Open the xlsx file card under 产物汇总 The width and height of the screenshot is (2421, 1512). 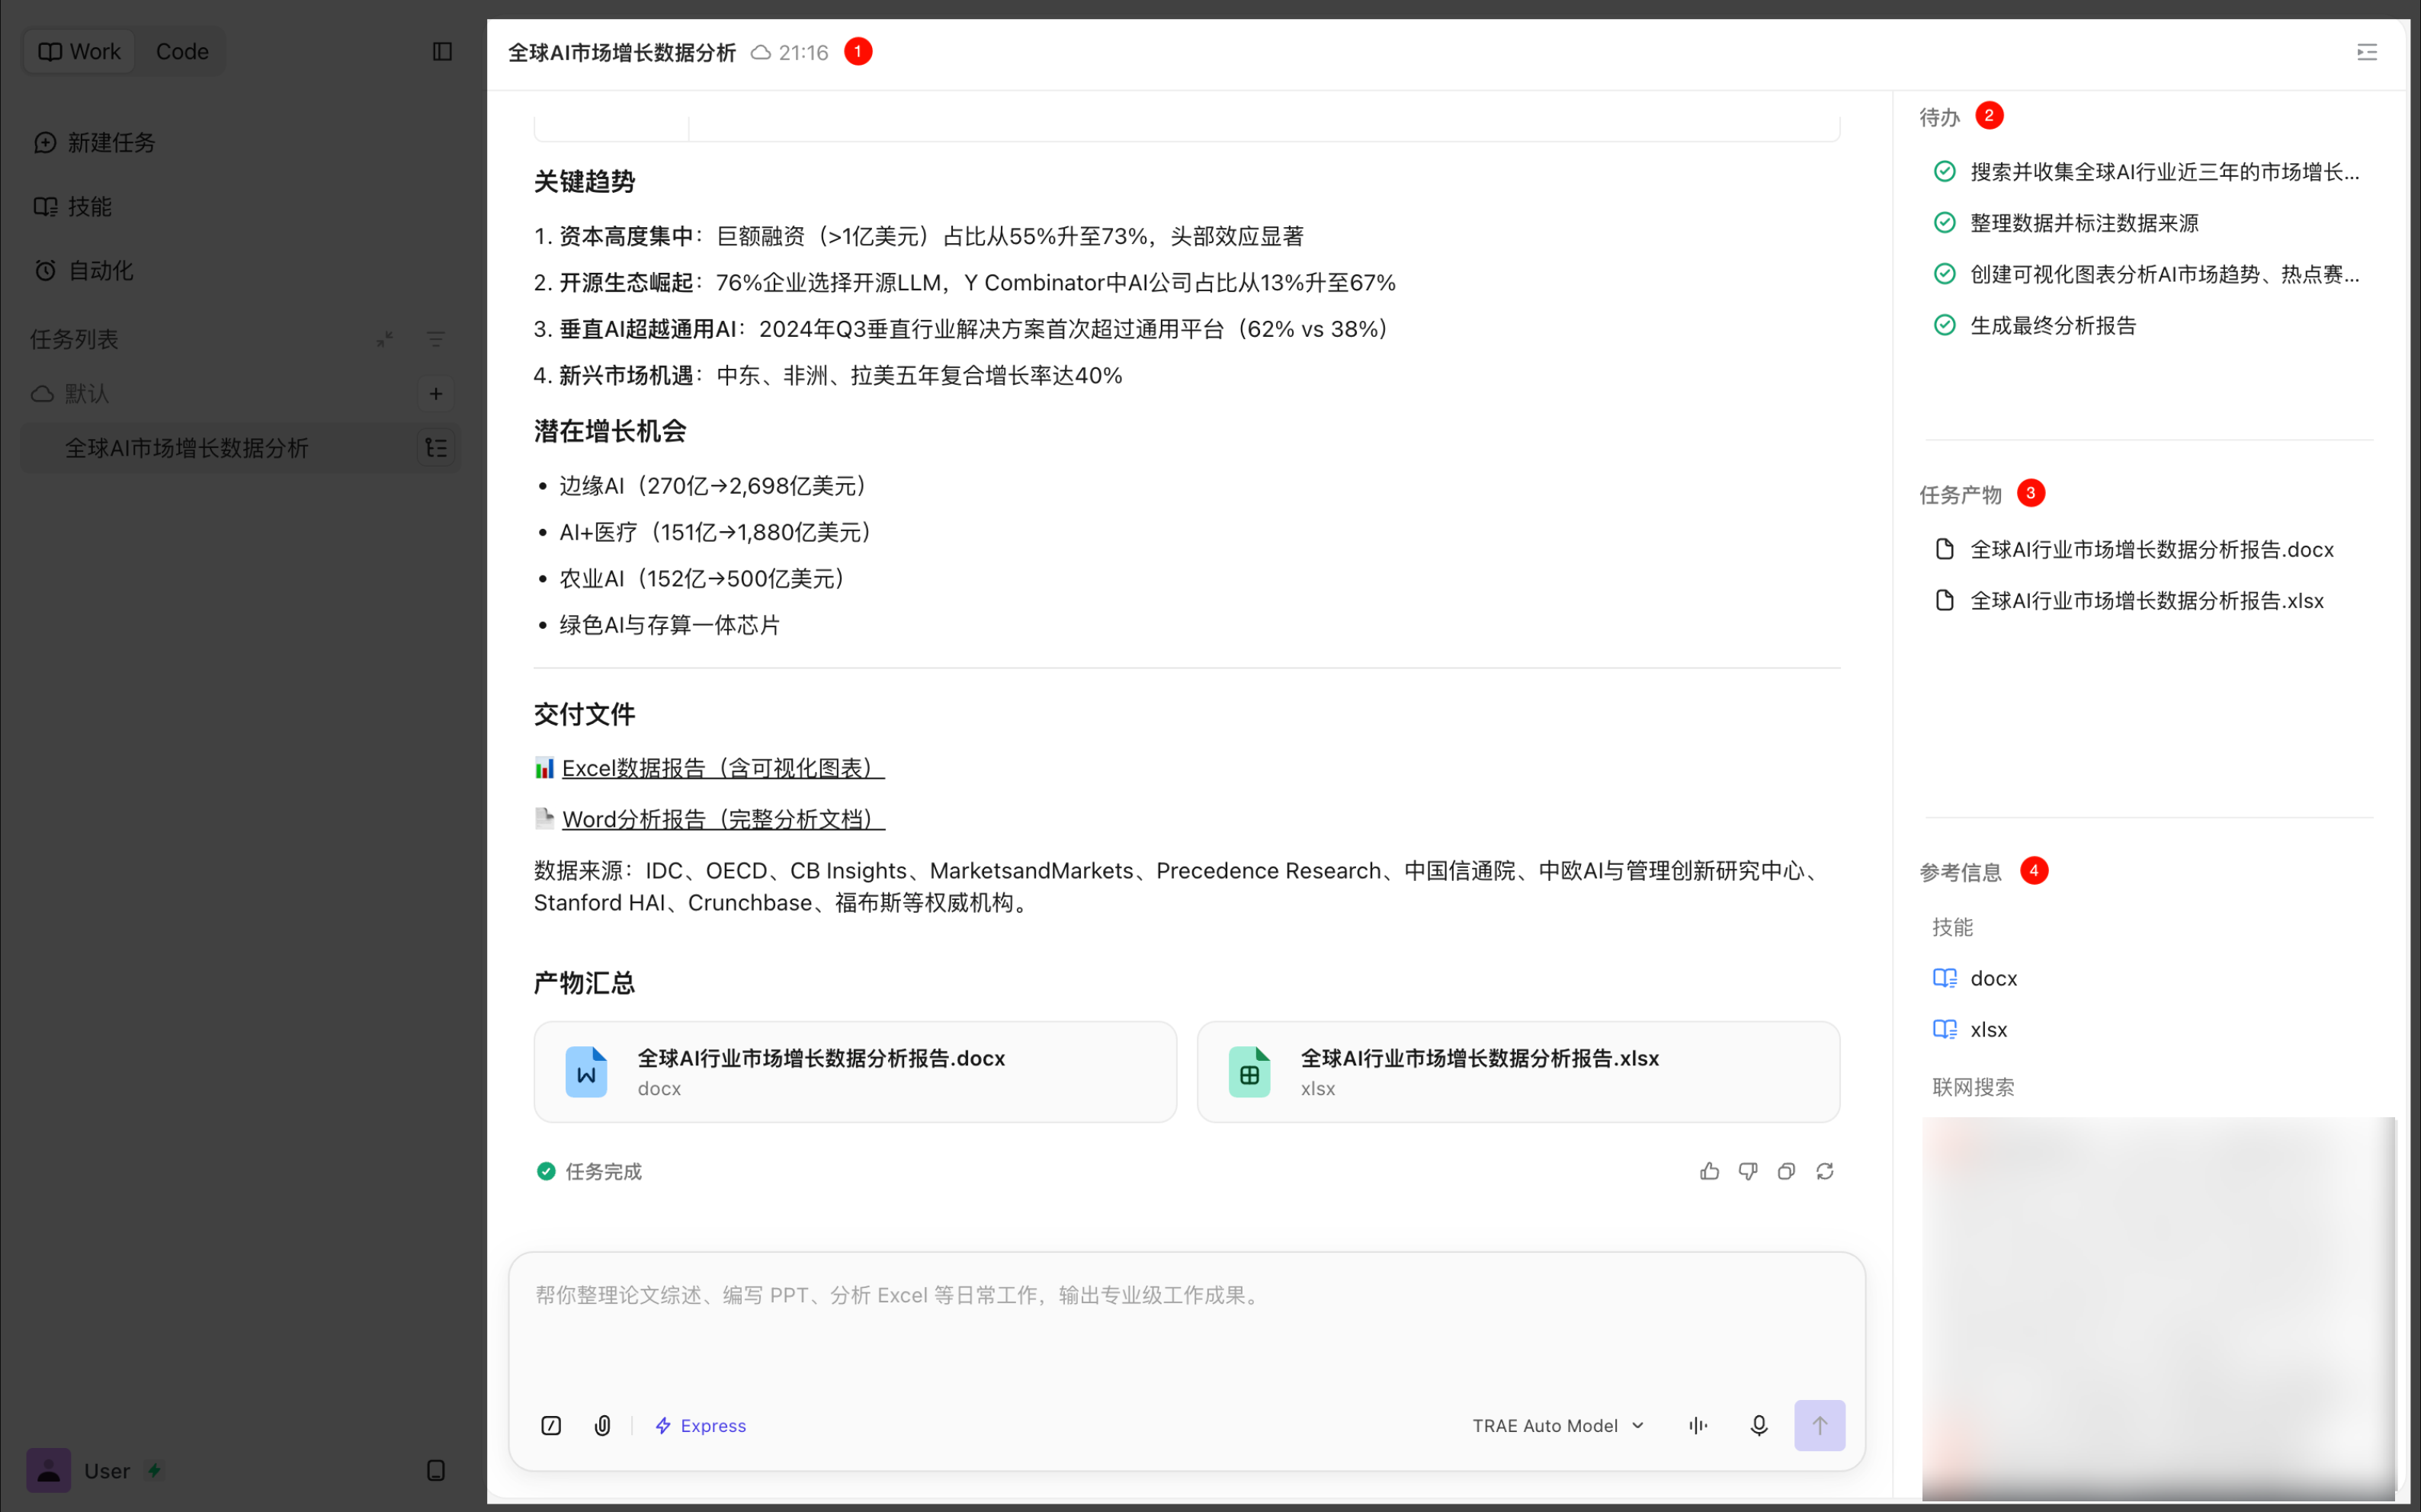point(1518,1072)
